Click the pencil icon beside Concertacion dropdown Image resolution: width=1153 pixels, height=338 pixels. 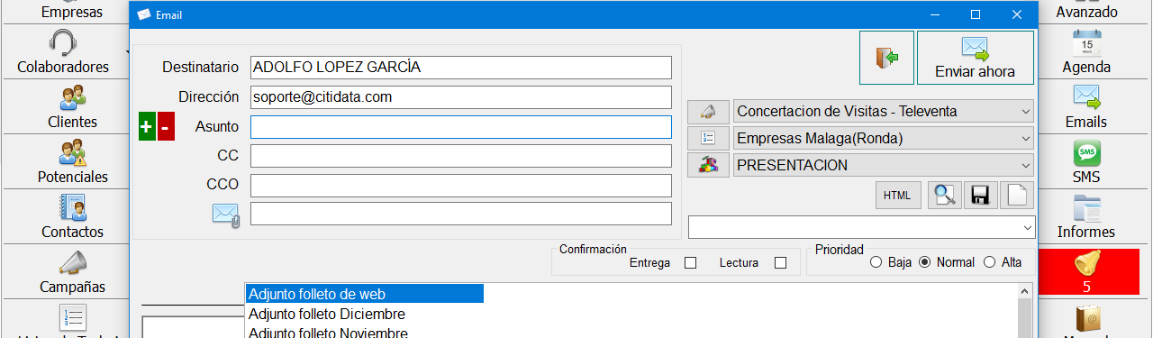click(708, 112)
